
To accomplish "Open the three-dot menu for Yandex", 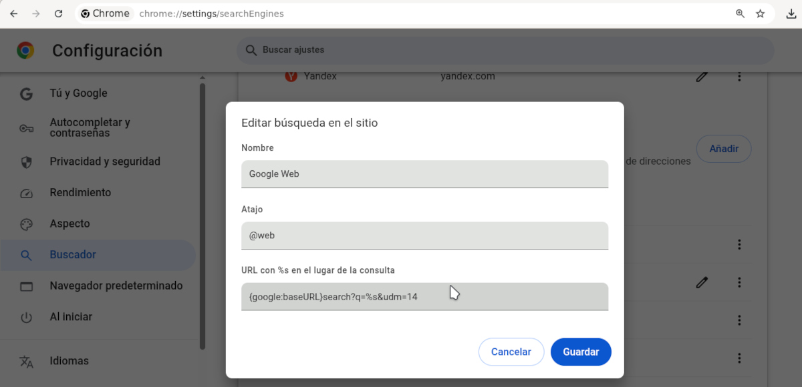I will click(739, 77).
